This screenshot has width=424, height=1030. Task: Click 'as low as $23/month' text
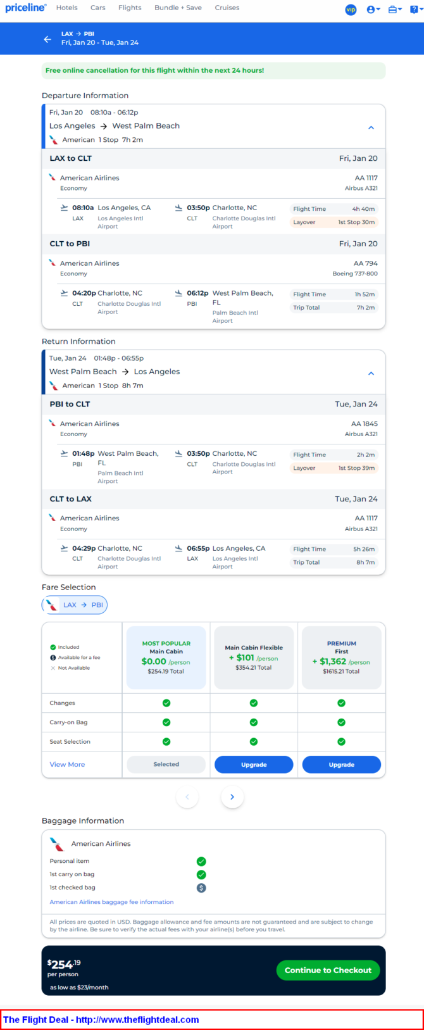79,987
